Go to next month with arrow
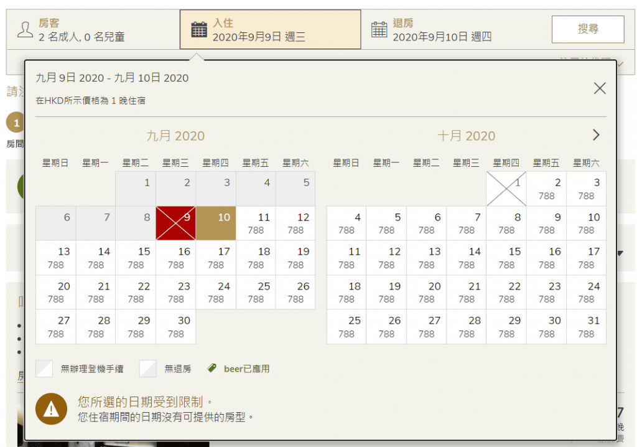 pos(596,135)
